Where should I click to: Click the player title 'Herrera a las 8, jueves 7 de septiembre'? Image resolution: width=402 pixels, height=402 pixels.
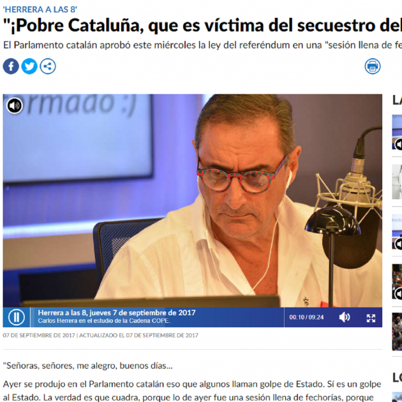click(117, 313)
